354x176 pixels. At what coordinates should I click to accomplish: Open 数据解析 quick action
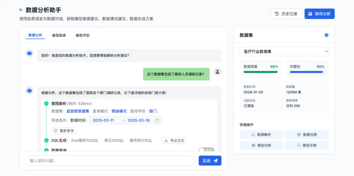point(262,134)
